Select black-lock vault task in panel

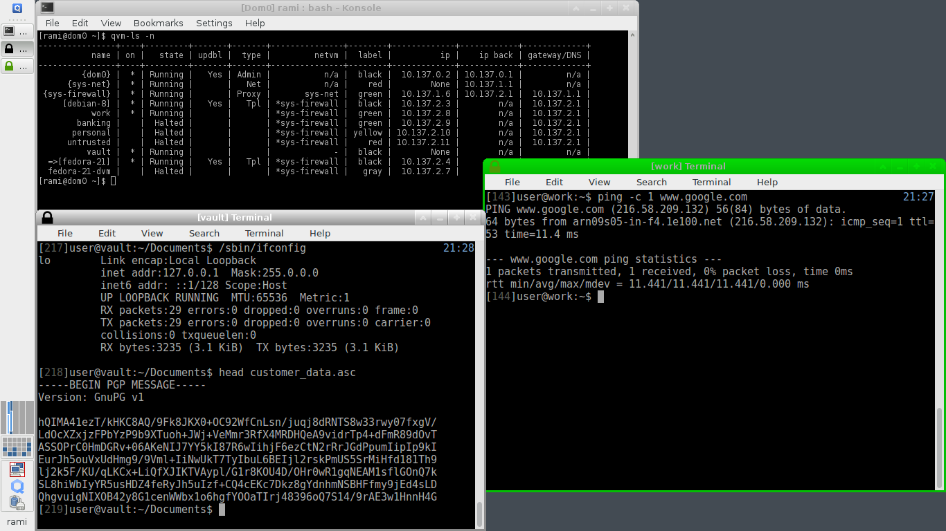(17, 48)
